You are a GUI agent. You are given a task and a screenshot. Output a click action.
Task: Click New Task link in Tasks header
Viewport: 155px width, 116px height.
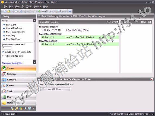pyautogui.click(x=146, y=22)
